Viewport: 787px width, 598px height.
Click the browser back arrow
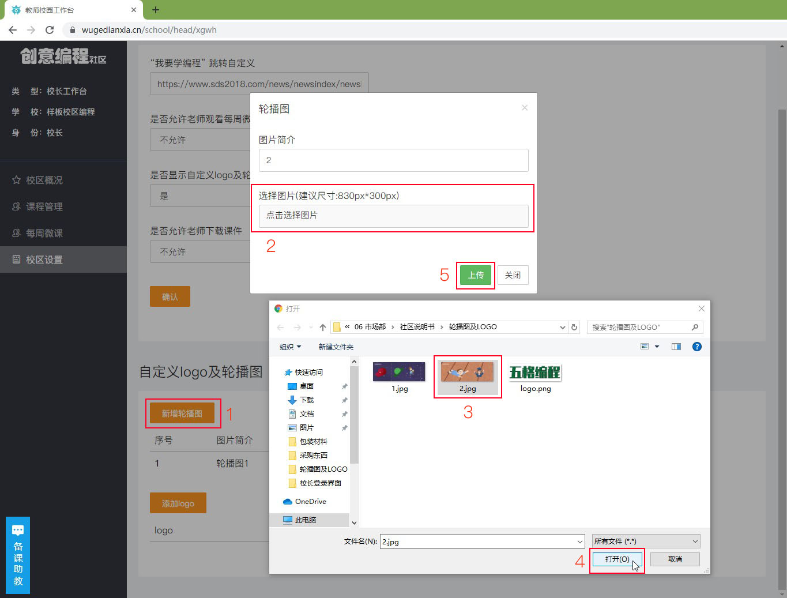[13, 30]
